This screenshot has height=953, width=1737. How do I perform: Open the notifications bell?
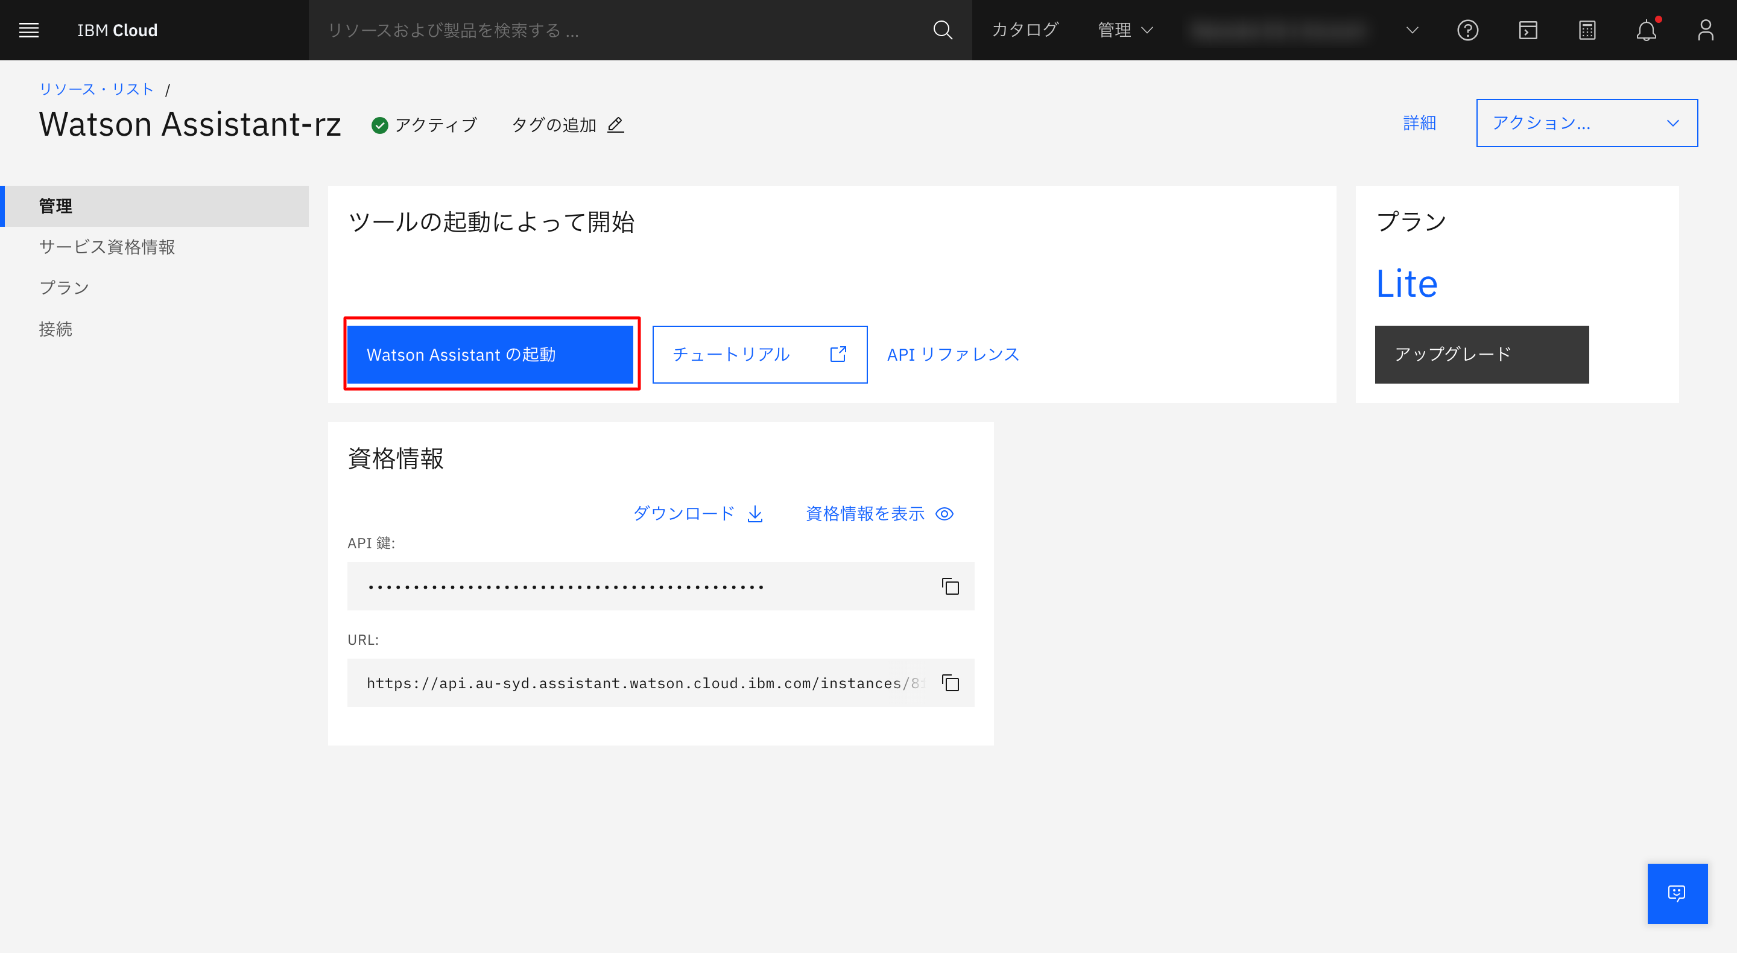(x=1646, y=30)
